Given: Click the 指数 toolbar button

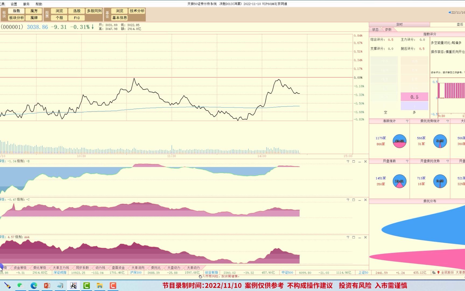Looking at the screenshot, I should (x=16, y=11).
